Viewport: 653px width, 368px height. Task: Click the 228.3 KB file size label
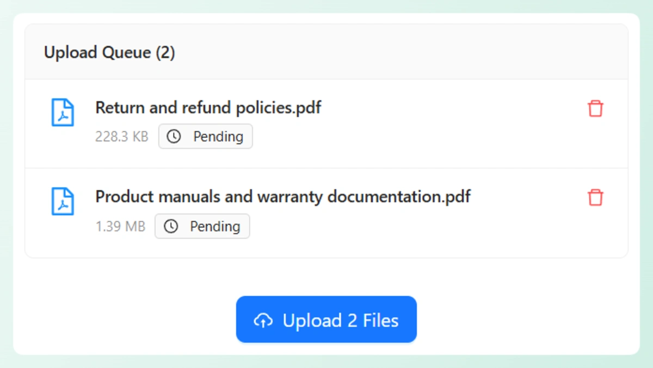click(x=122, y=136)
